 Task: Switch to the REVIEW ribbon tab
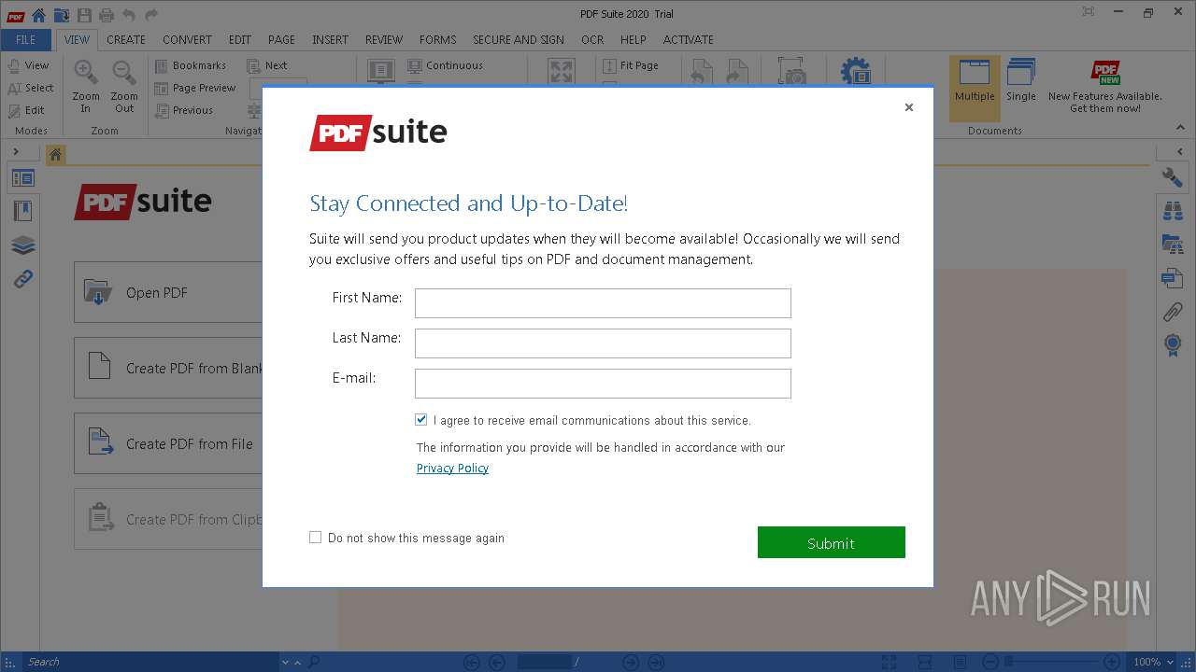(384, 39)
